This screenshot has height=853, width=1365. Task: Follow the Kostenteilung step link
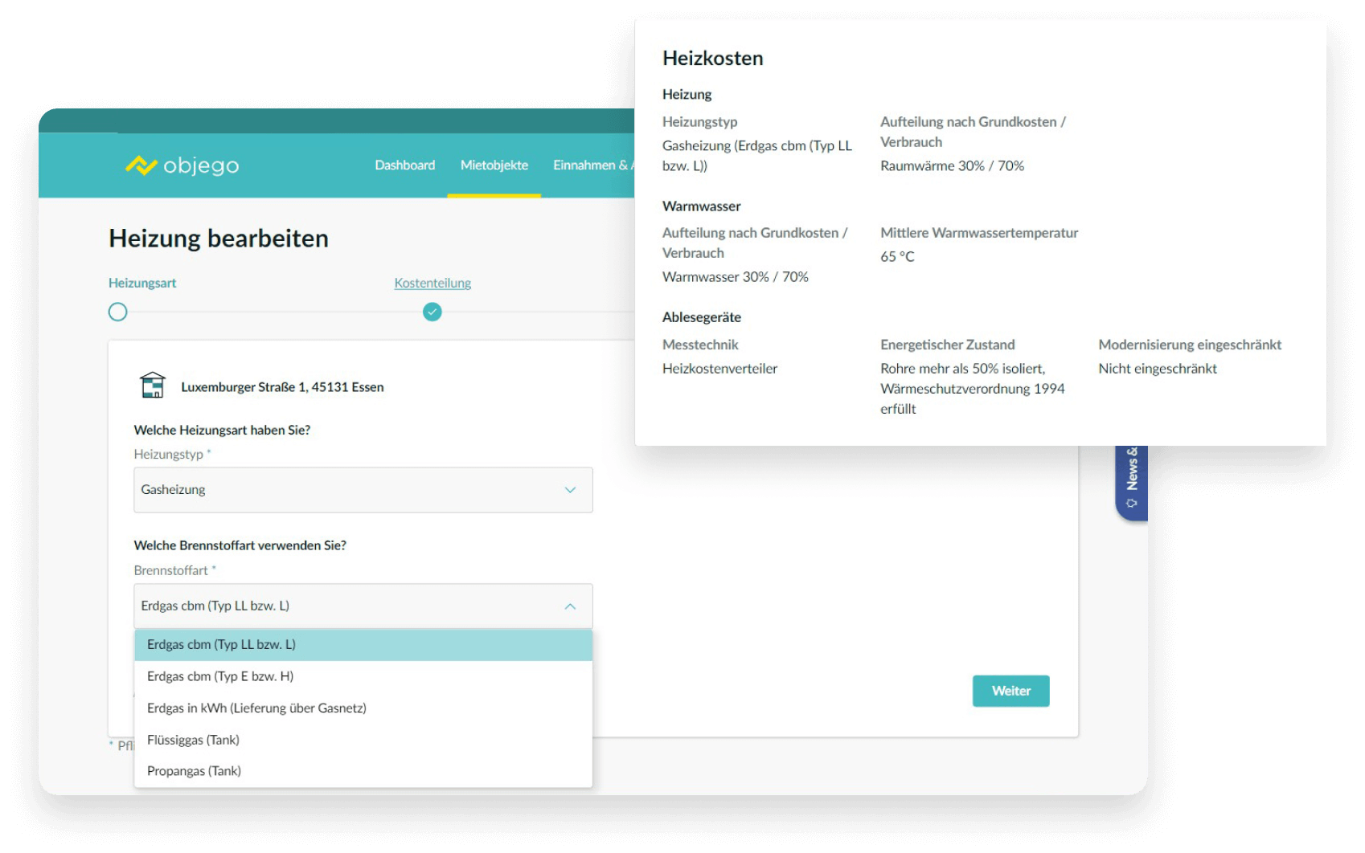[432, 284]
